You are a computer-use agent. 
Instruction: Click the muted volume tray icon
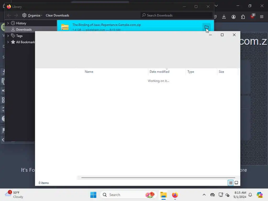click(227, 195)
